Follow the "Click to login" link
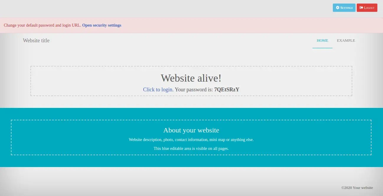 coord(158,90)
